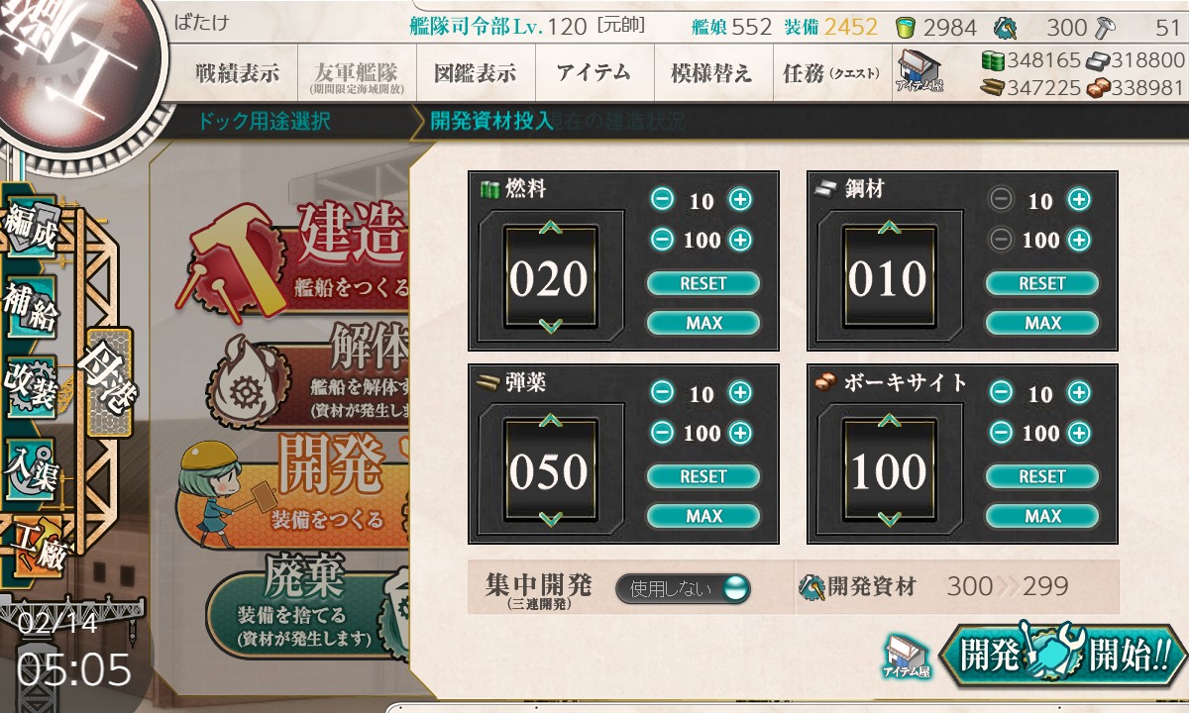
Task: Reset the 鋼材 amount with RESET
Action: pos(1042,283)
